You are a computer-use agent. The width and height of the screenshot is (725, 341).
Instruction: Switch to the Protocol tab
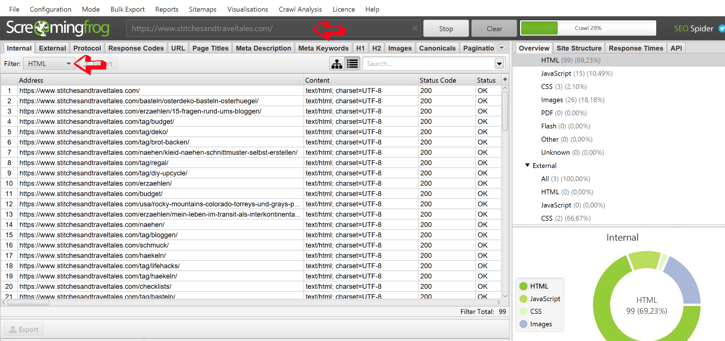click(87, 48)
